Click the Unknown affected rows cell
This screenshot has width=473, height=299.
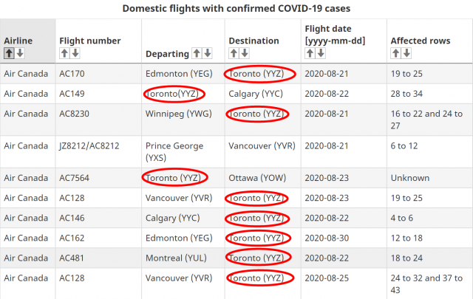(409, 178)
